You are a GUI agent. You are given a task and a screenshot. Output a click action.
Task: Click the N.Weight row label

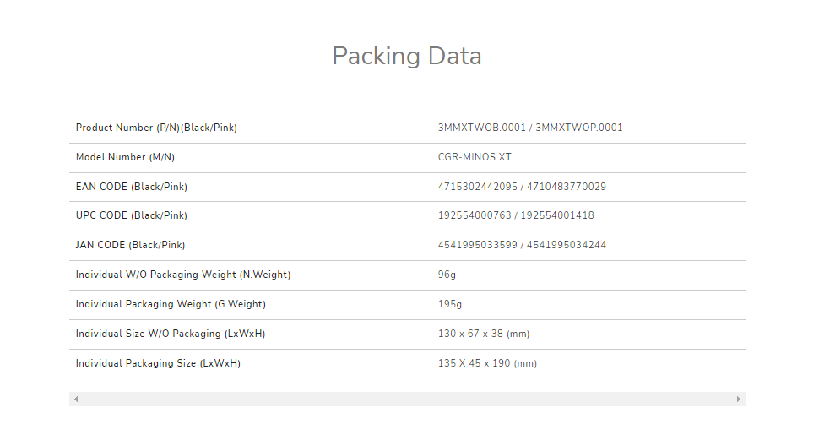pyautogui.click(x=183, y=275)
